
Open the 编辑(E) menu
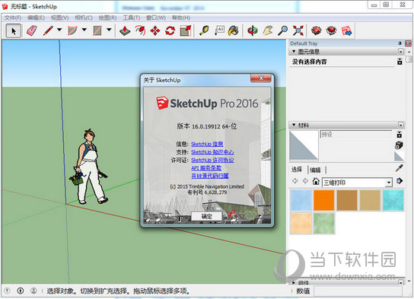[37, 17]
